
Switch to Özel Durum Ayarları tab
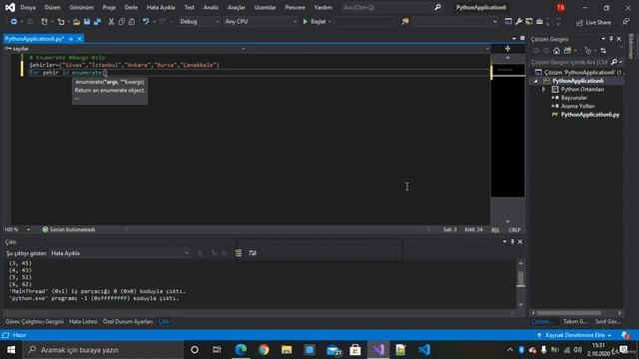(128, 321)
